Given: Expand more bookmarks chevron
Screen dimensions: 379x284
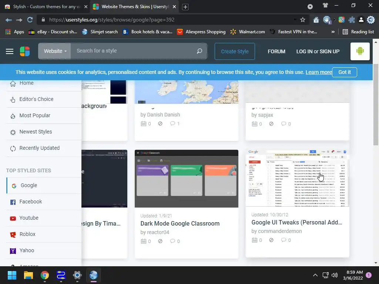Looking at the screenshot, I should pyautogui.click(x=333, y=32).
